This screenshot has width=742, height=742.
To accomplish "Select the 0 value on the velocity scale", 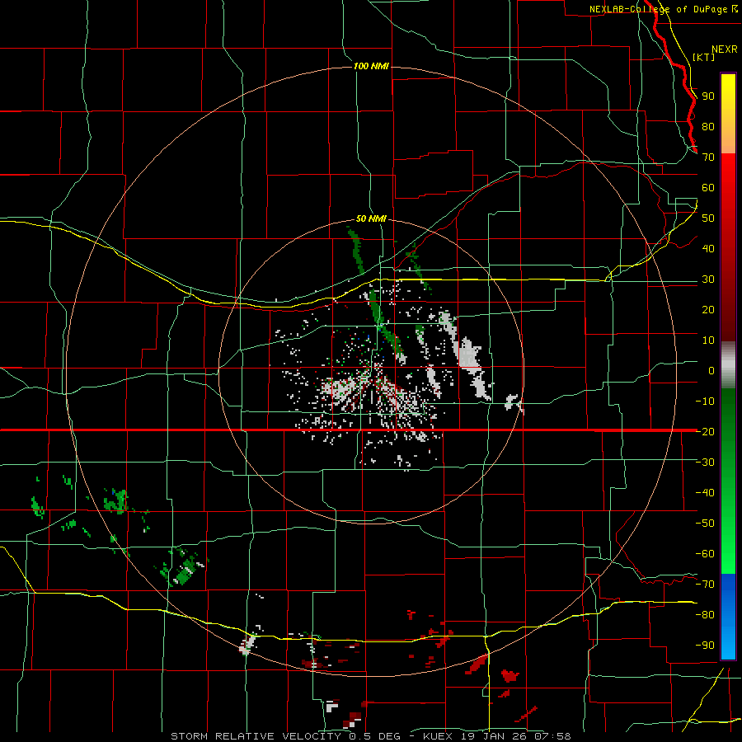I will point(711,370).
